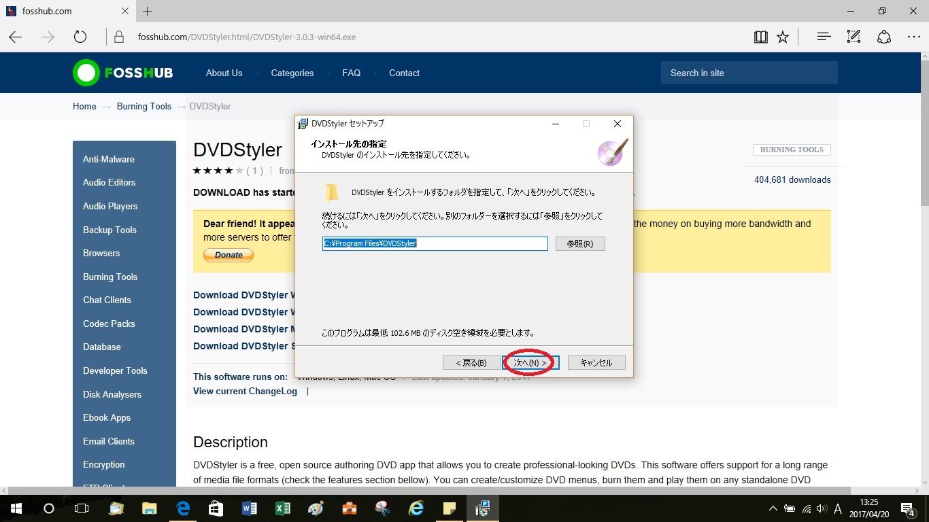Click the BURNING TOOLS tag label

792,150
